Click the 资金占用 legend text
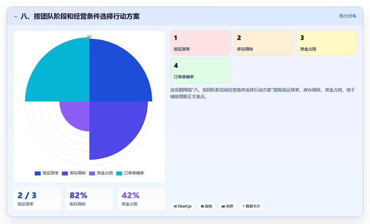 (105, 173)
